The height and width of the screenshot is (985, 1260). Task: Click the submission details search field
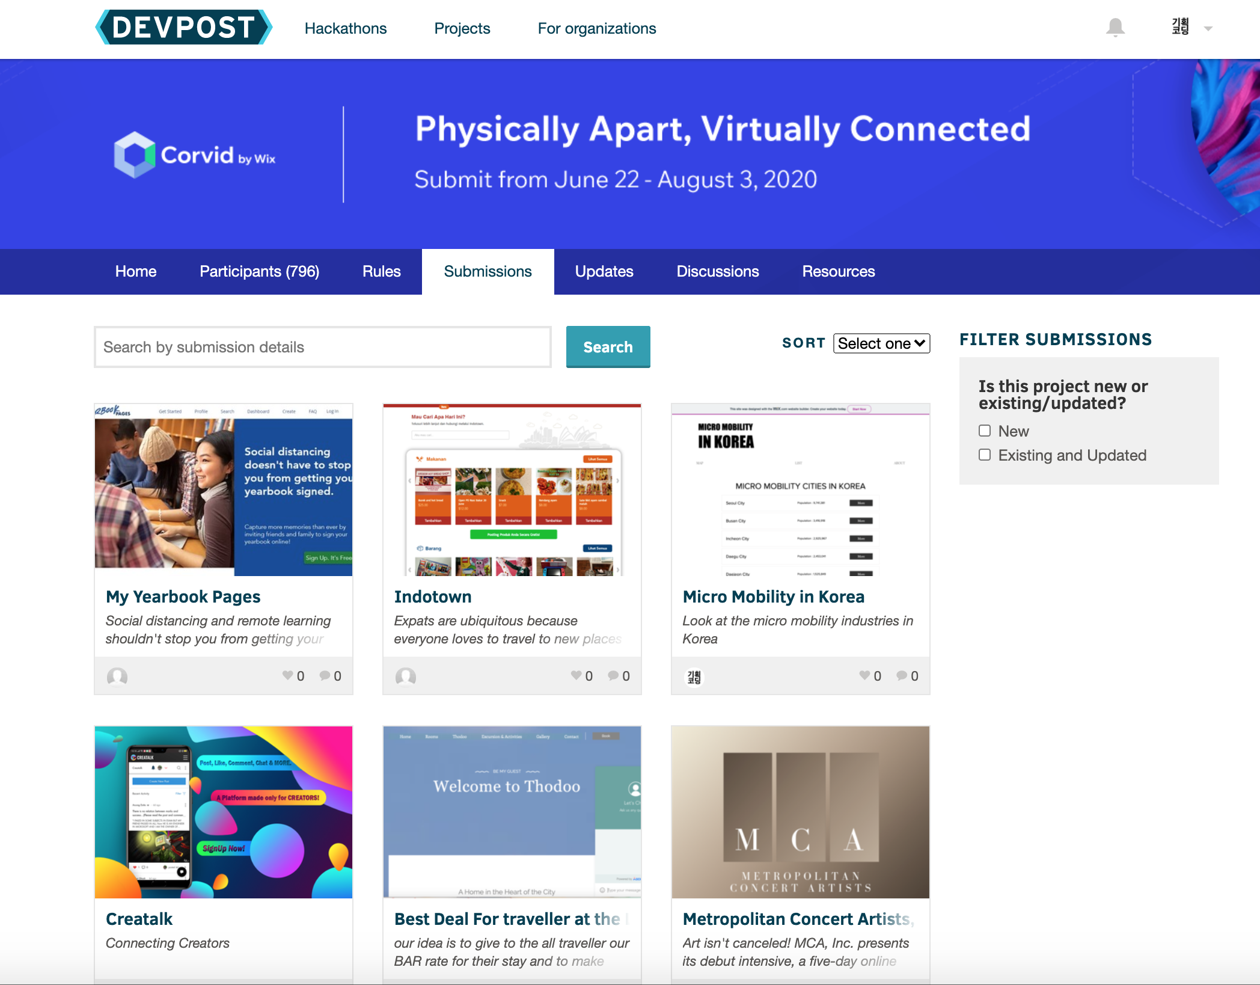pos(323,347)
